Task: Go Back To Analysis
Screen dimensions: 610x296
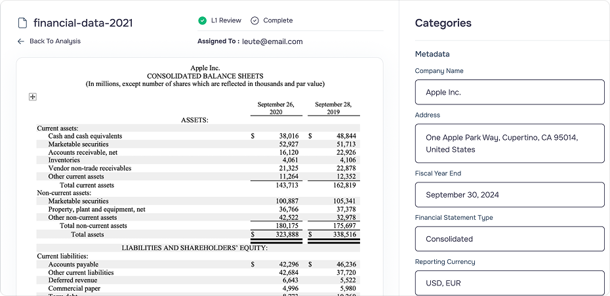Action: tap(55, 41)
